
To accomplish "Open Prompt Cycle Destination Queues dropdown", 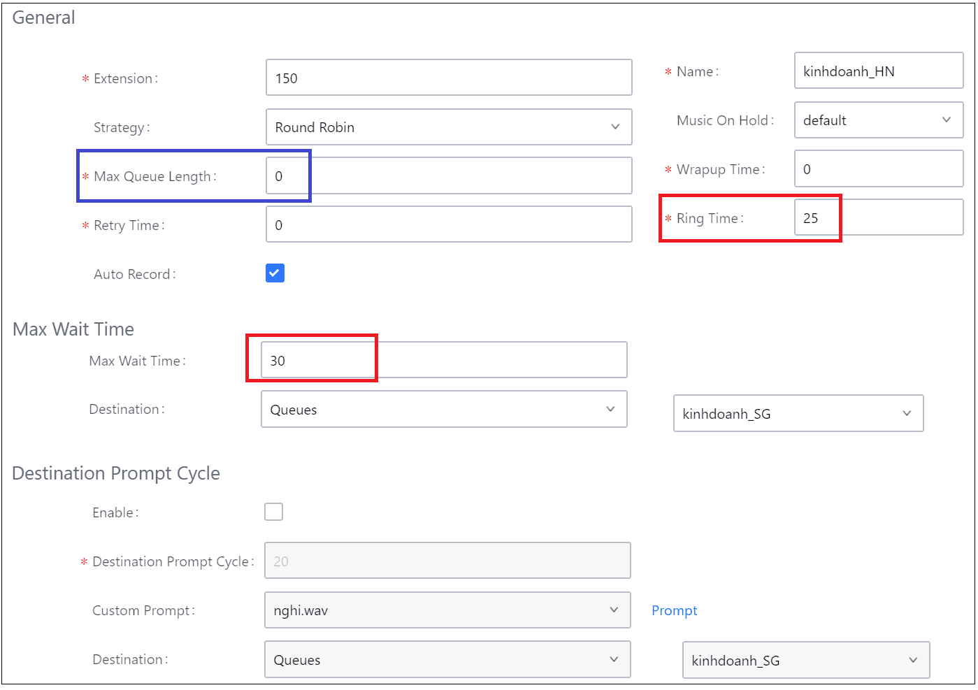I will click(x=447, y=660).
